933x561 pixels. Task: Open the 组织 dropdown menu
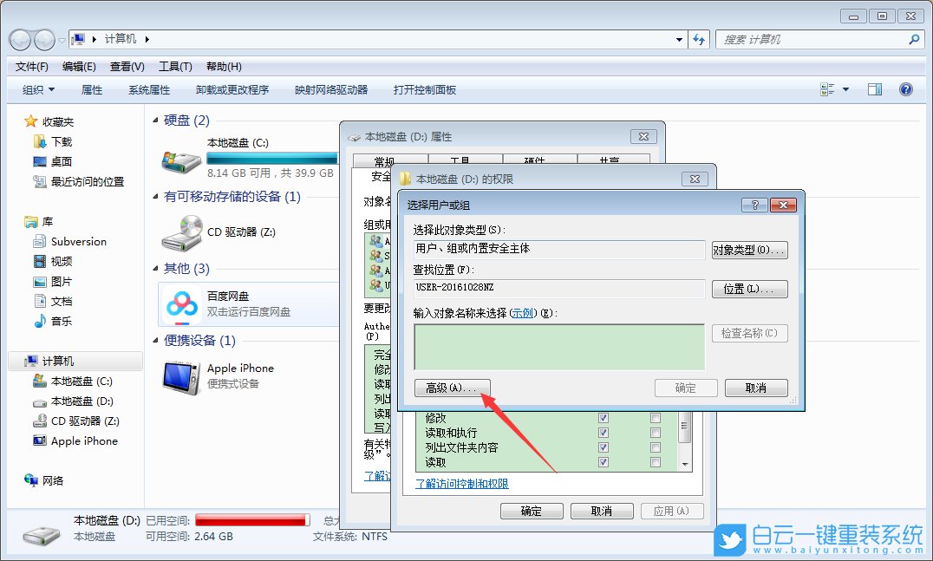point(36,88)
